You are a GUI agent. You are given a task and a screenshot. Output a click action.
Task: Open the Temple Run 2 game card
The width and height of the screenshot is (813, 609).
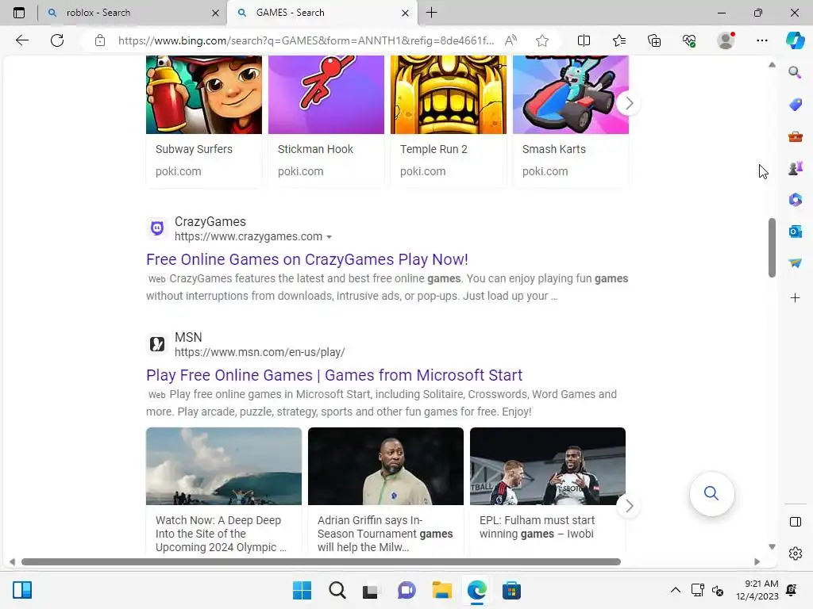coord(449,121)
